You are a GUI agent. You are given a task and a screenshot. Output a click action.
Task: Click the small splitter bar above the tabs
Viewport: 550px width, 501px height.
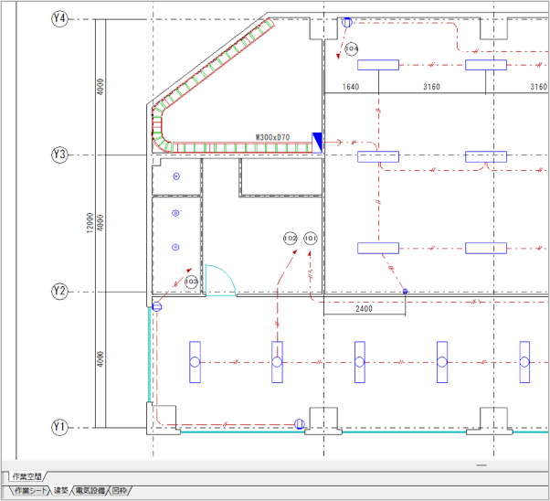484,465
